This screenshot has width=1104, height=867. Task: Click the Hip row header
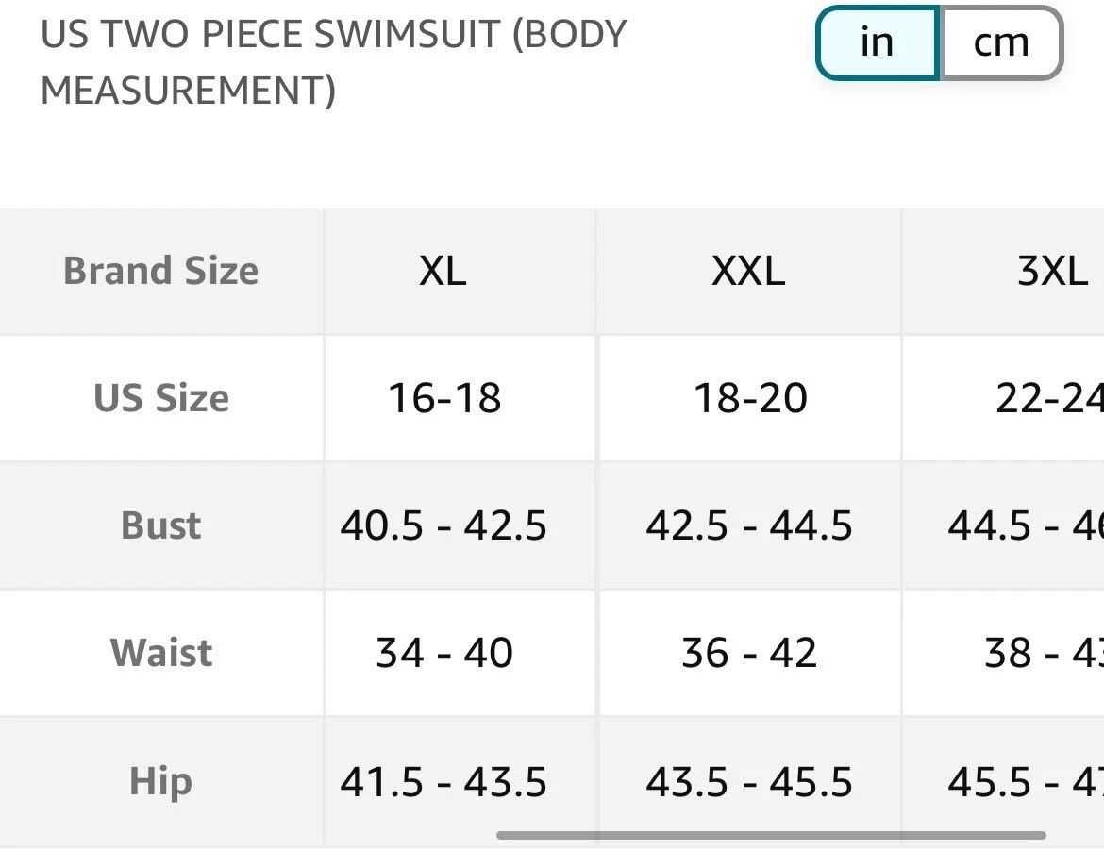coord(161,781)
